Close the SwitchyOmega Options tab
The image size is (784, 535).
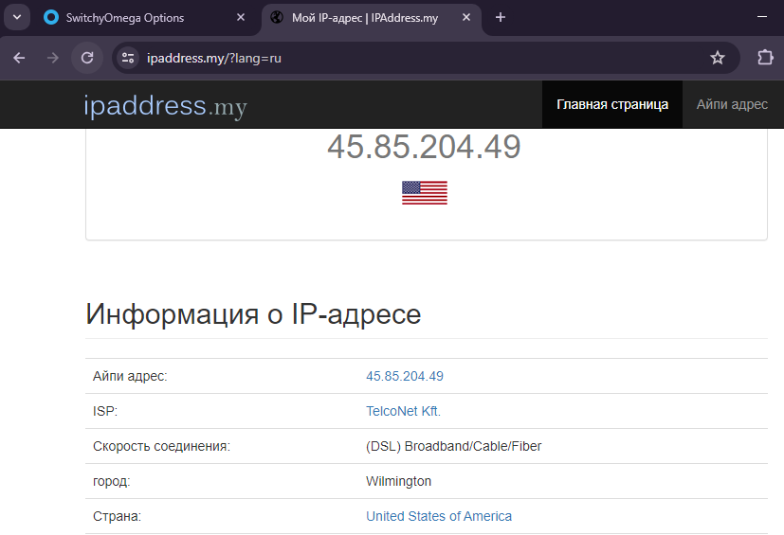[x=241, y=17]
